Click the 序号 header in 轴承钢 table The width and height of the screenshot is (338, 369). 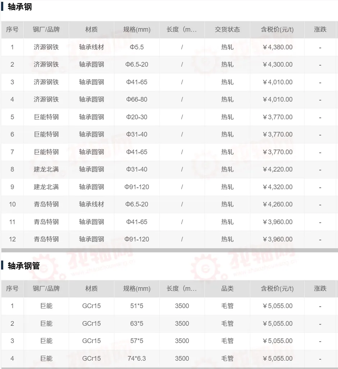(12, 30)
